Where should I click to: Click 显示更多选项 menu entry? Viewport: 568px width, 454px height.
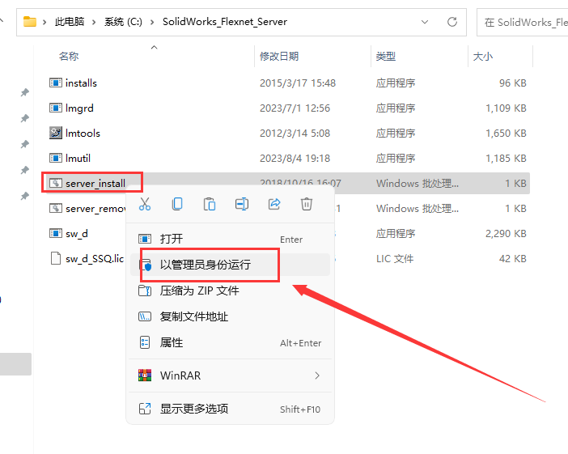194,409
